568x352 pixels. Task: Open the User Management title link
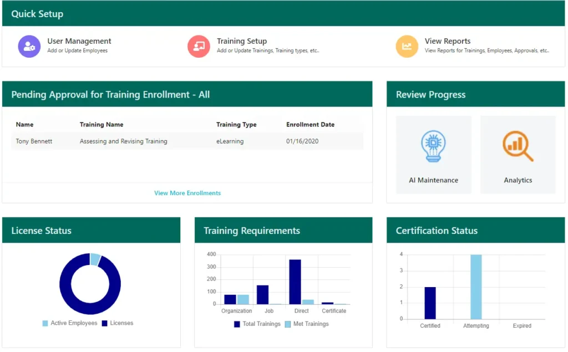79,41
